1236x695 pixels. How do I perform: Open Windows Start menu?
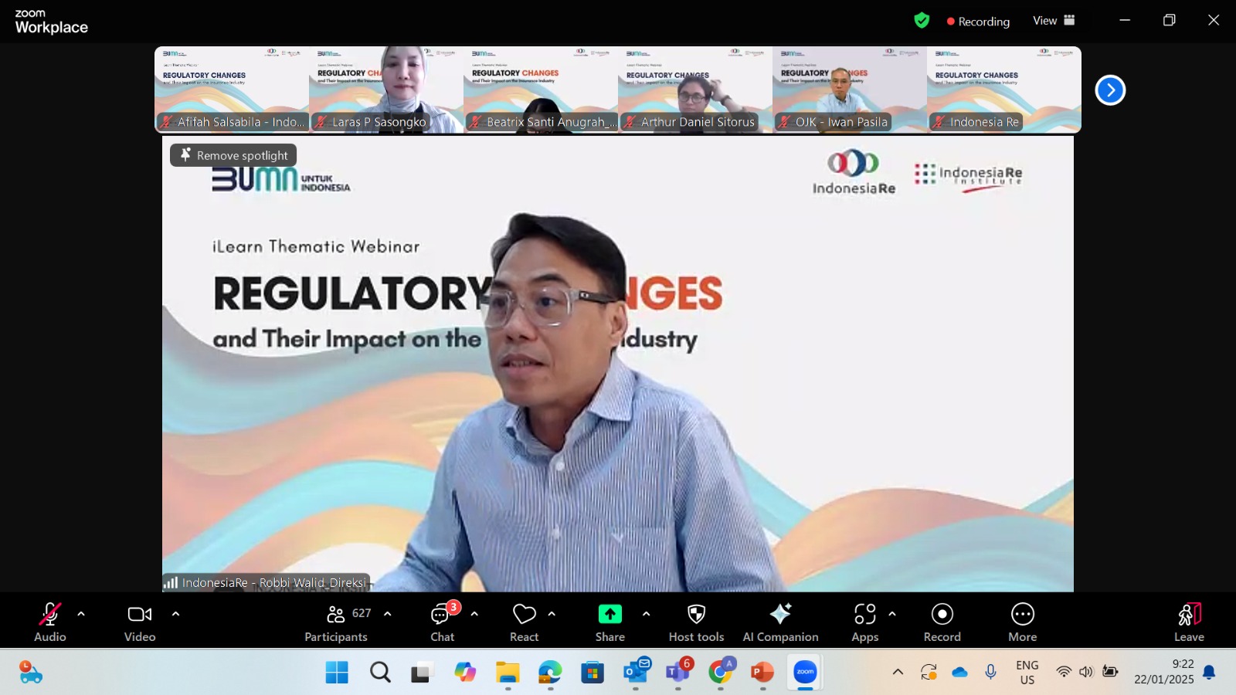[337, 673]
